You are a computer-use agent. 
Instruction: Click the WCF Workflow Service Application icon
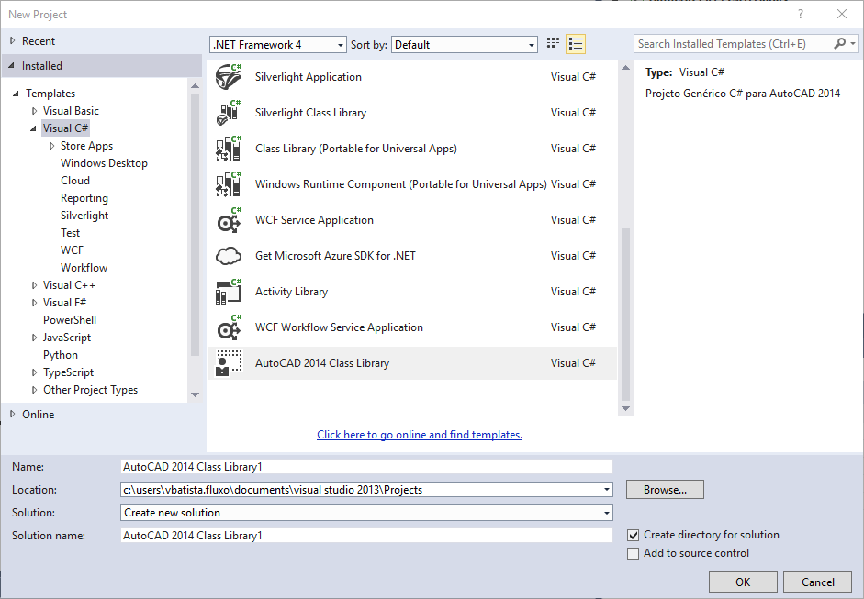(228, 327)
